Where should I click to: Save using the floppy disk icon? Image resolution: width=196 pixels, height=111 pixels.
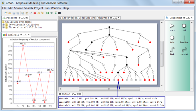(x=14, y=13)
